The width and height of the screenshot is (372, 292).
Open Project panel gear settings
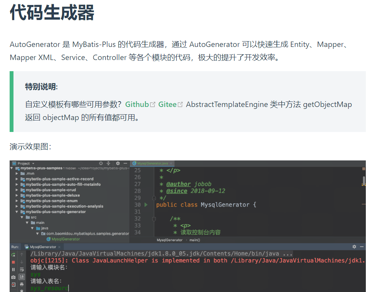pyautogui.click(x=118, y=163)
